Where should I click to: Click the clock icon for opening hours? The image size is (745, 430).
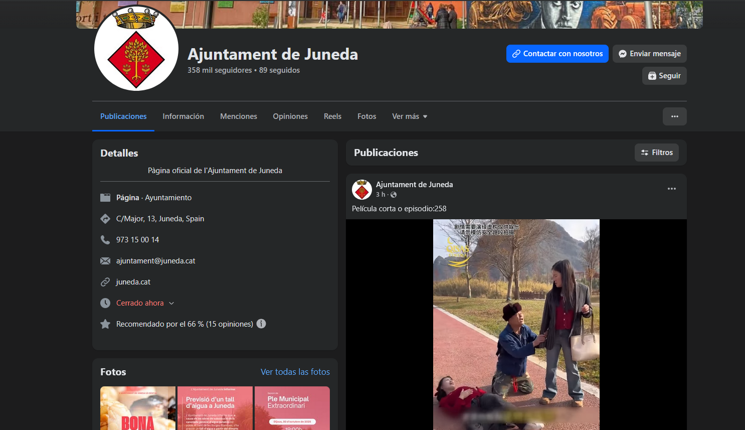pos(105,303)
